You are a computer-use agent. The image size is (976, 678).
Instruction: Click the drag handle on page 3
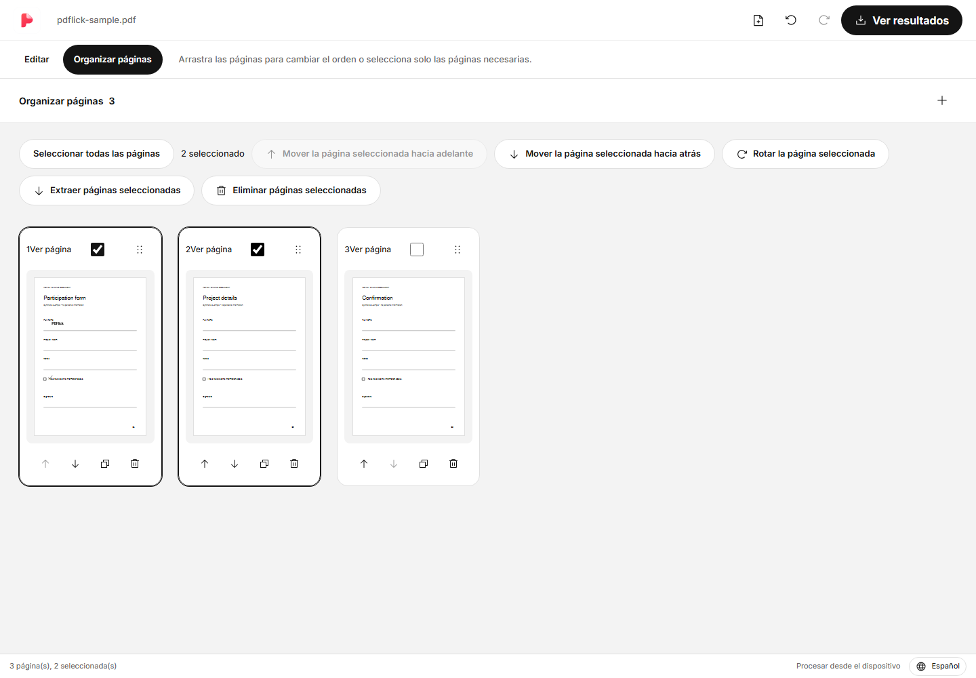click(457, 250)
